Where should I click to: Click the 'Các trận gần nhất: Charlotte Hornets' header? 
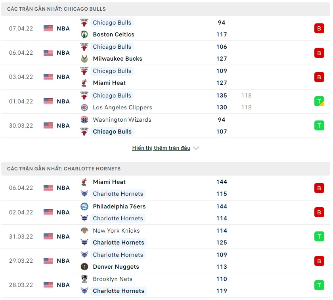pos(64,168)
